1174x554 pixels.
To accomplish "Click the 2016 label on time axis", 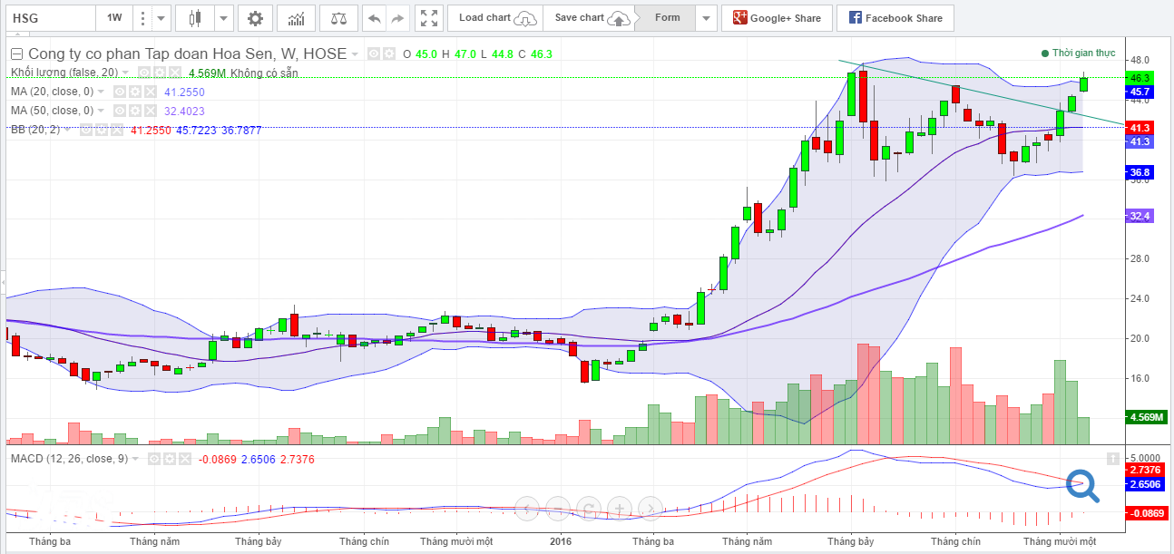I will (x=561, y=541).
